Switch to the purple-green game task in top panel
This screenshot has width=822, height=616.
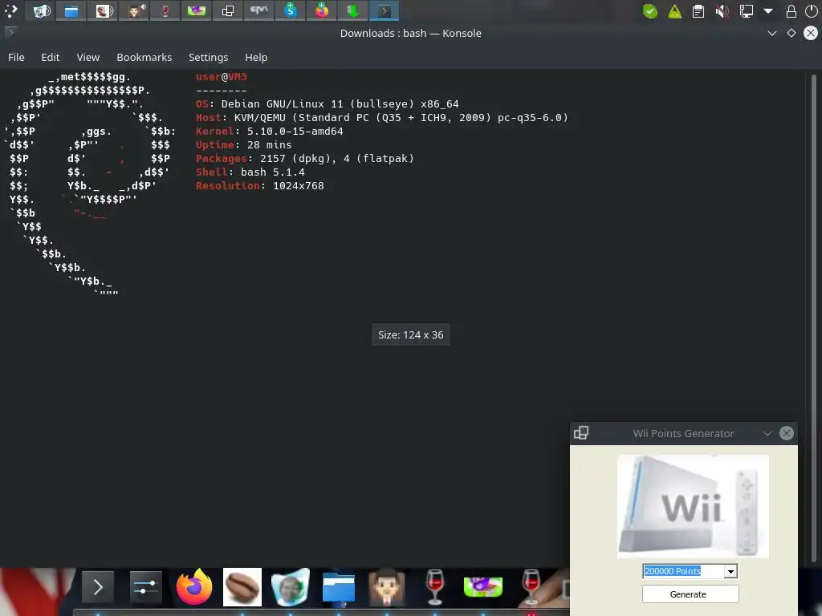tap(197, 11)
